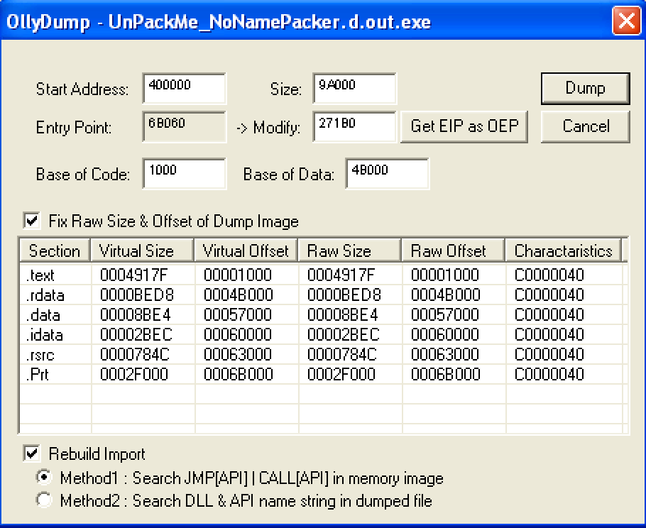Click Raw Offset 00001000 in .text row

[x=445, y=275]
